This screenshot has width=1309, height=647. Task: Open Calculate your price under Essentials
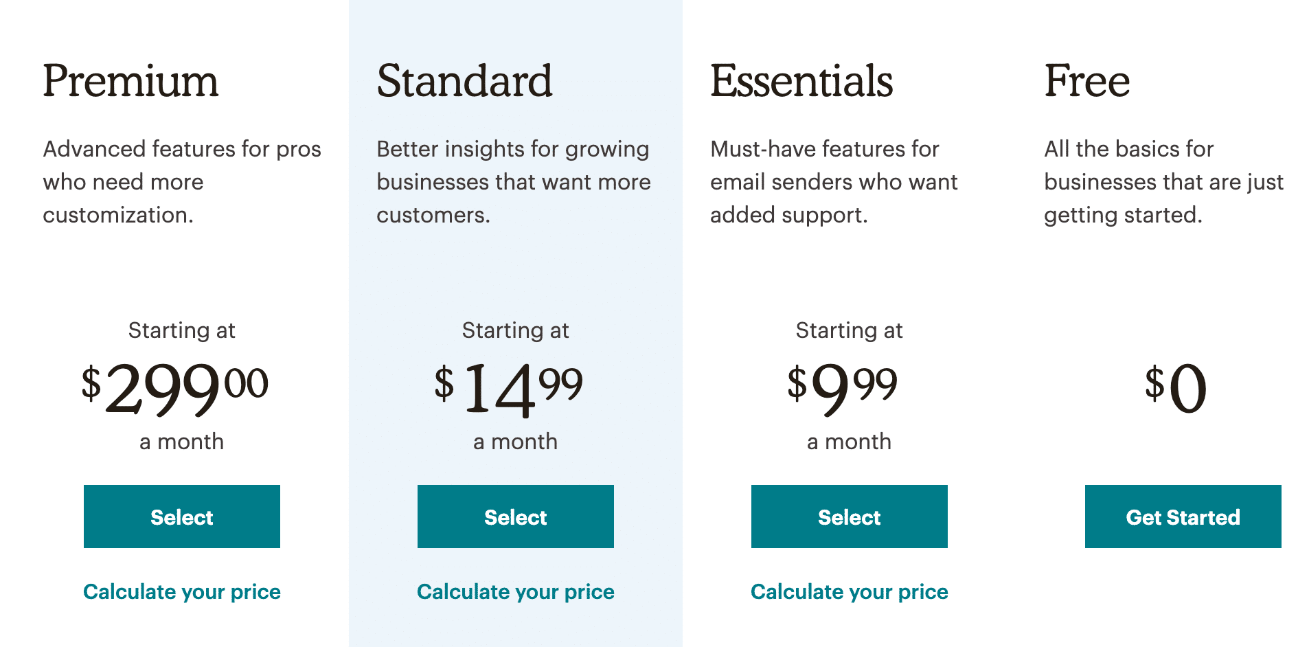[x=849, y=591]
